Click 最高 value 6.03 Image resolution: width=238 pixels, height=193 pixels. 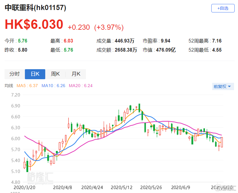coord(68,41)
